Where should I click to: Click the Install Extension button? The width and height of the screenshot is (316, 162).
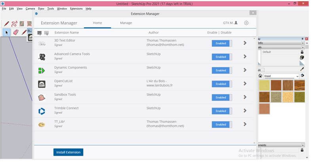coord(69,153)
